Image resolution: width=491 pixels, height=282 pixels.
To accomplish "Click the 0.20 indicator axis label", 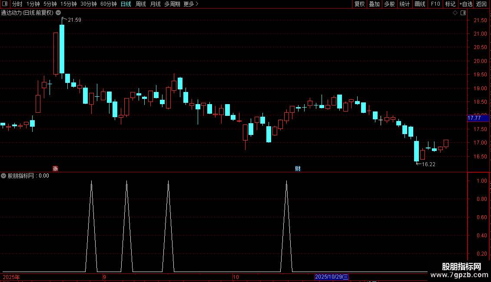I will (481, 253).
